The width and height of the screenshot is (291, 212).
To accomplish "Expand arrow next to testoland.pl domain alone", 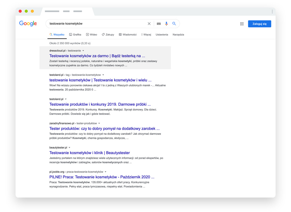I will (66, 99).
